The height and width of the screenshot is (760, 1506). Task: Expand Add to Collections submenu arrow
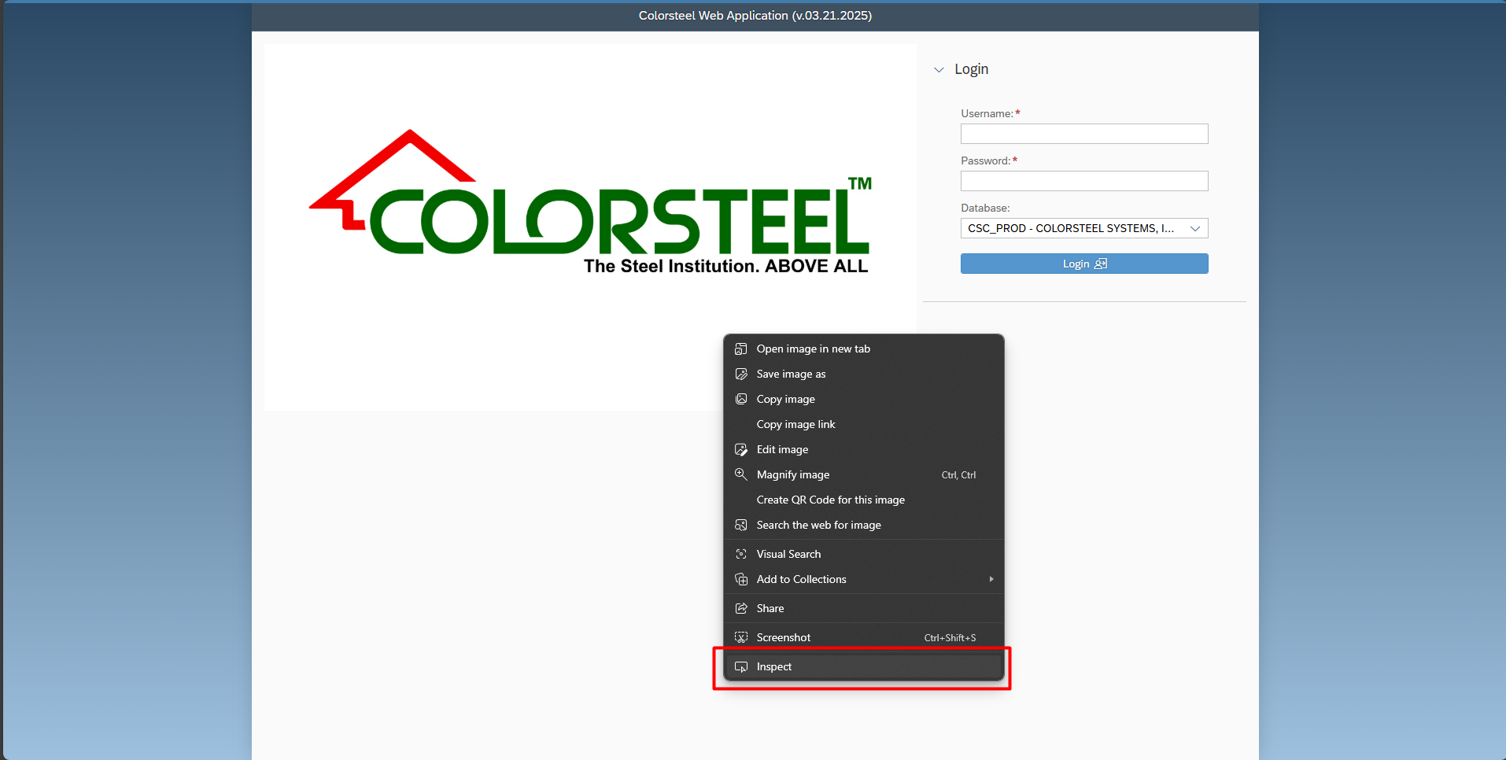click(x=991, y=579)
